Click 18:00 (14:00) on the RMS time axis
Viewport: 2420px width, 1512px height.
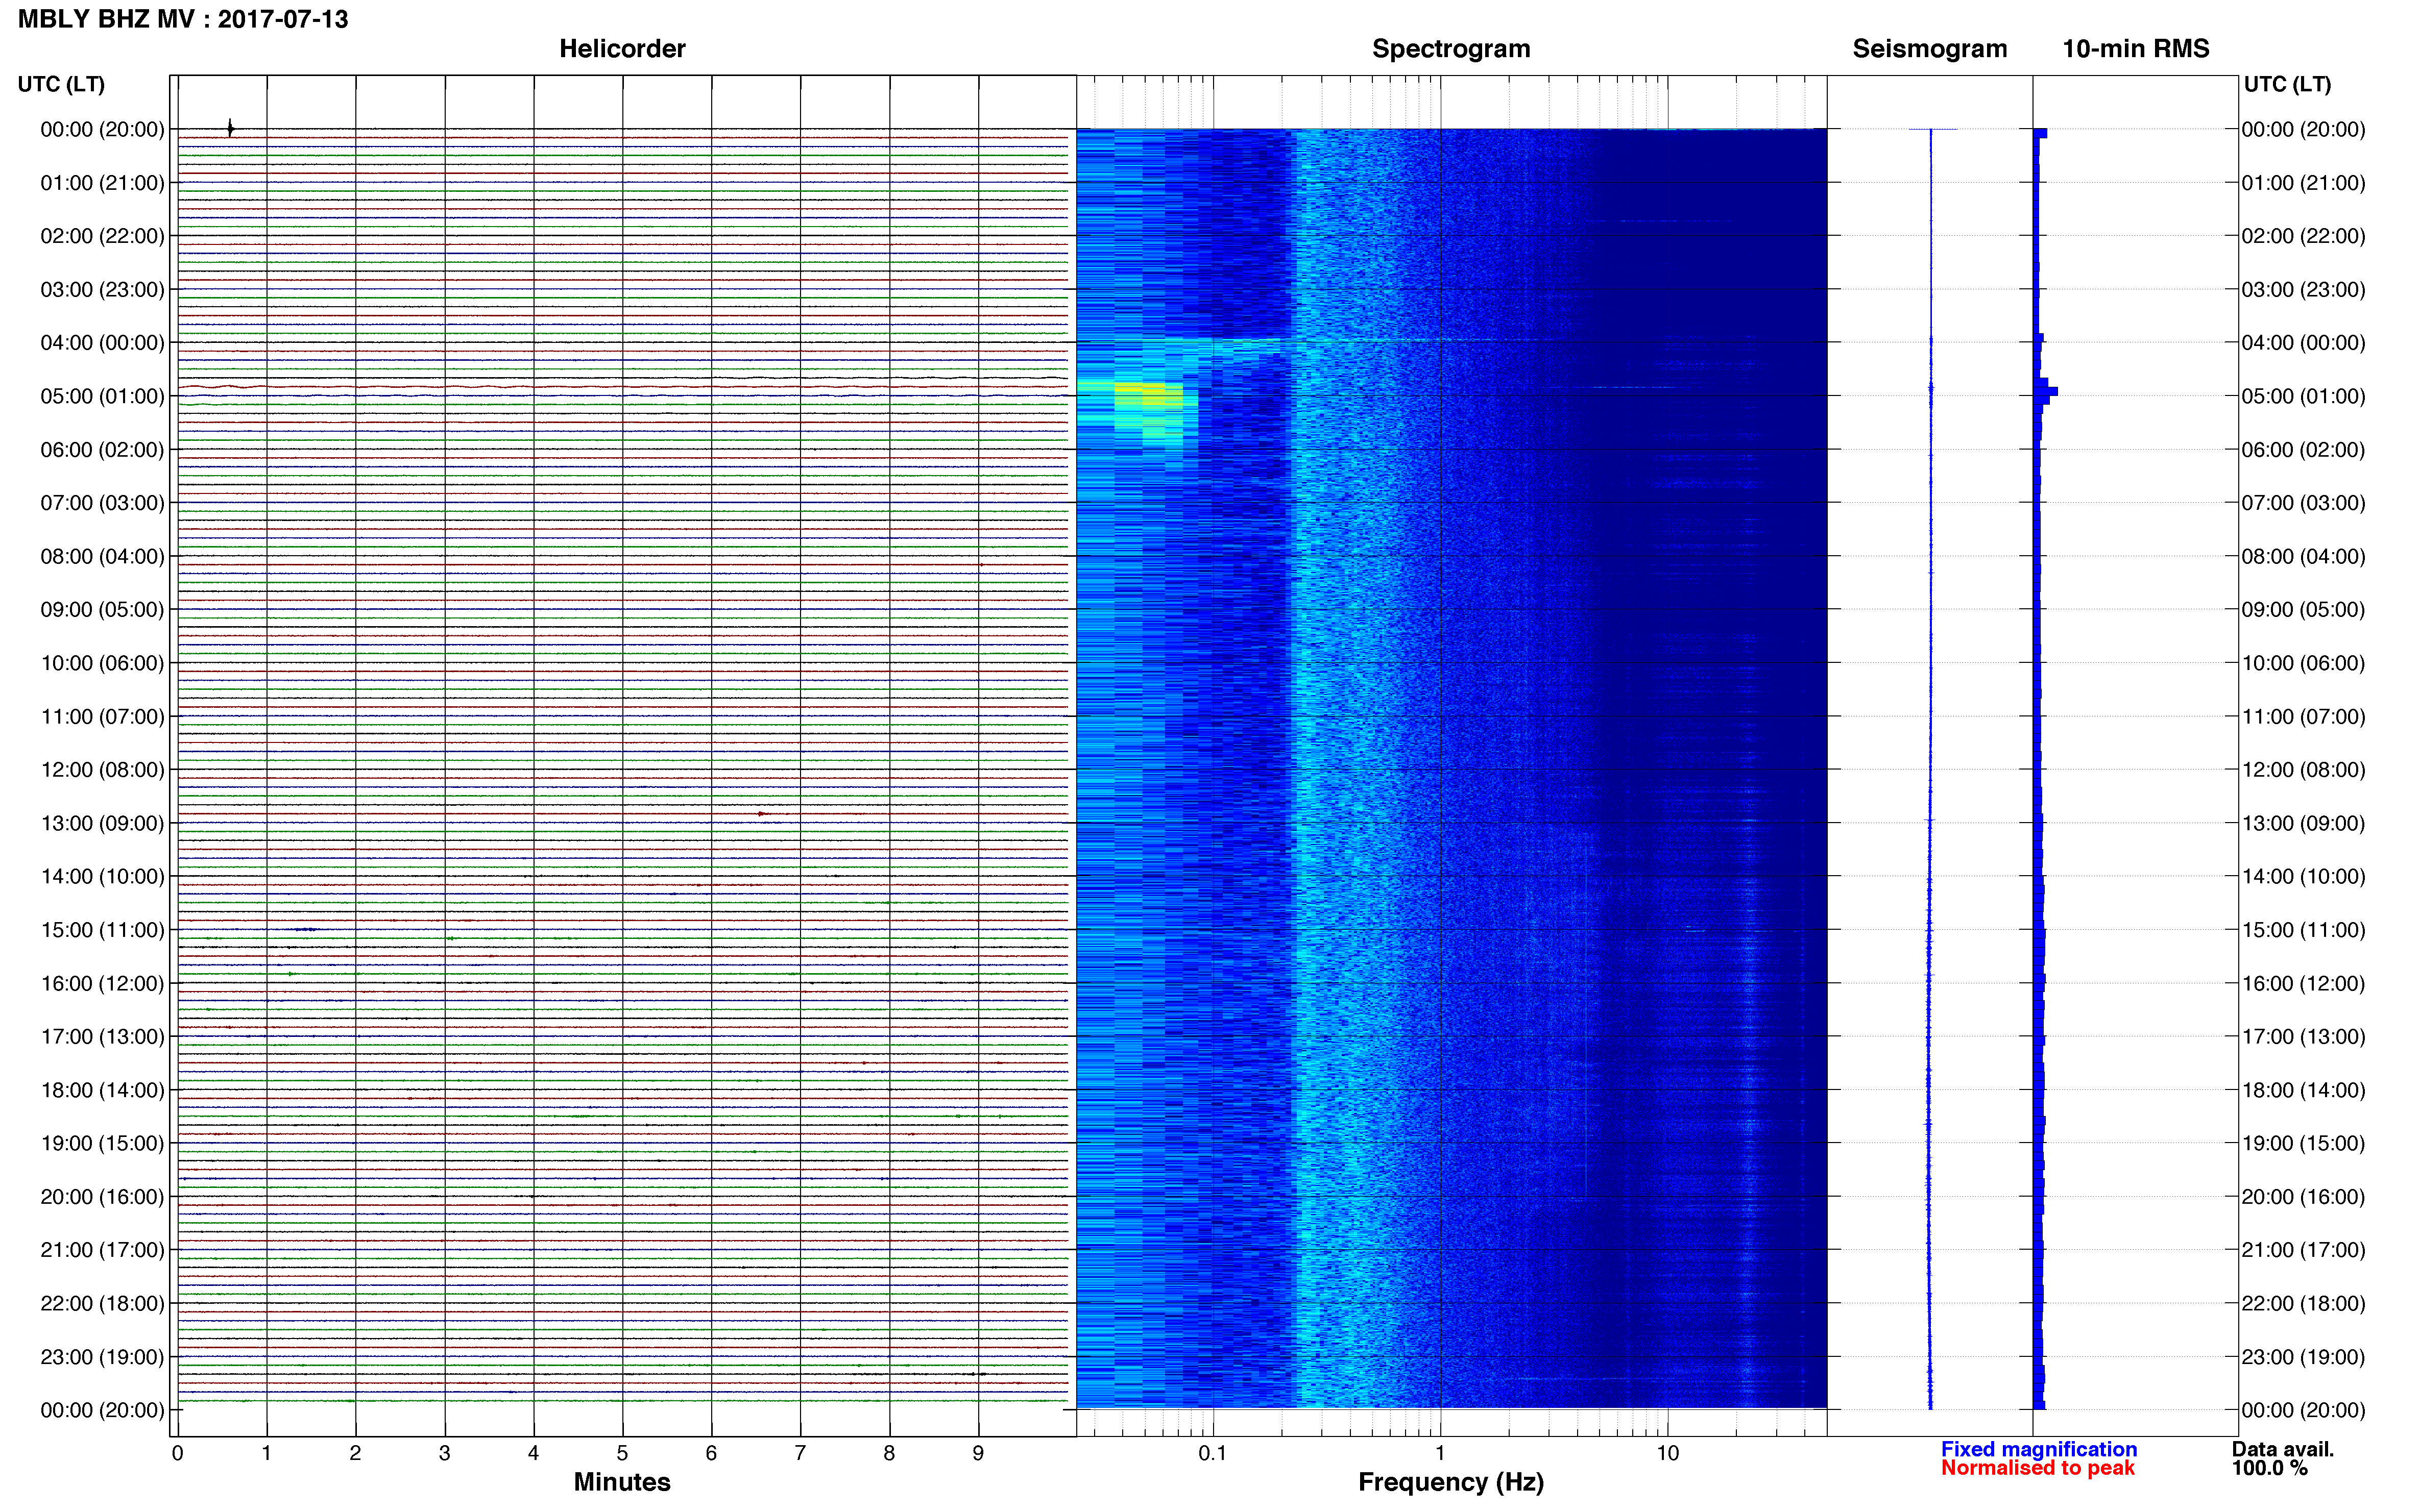[2303, 1090]
